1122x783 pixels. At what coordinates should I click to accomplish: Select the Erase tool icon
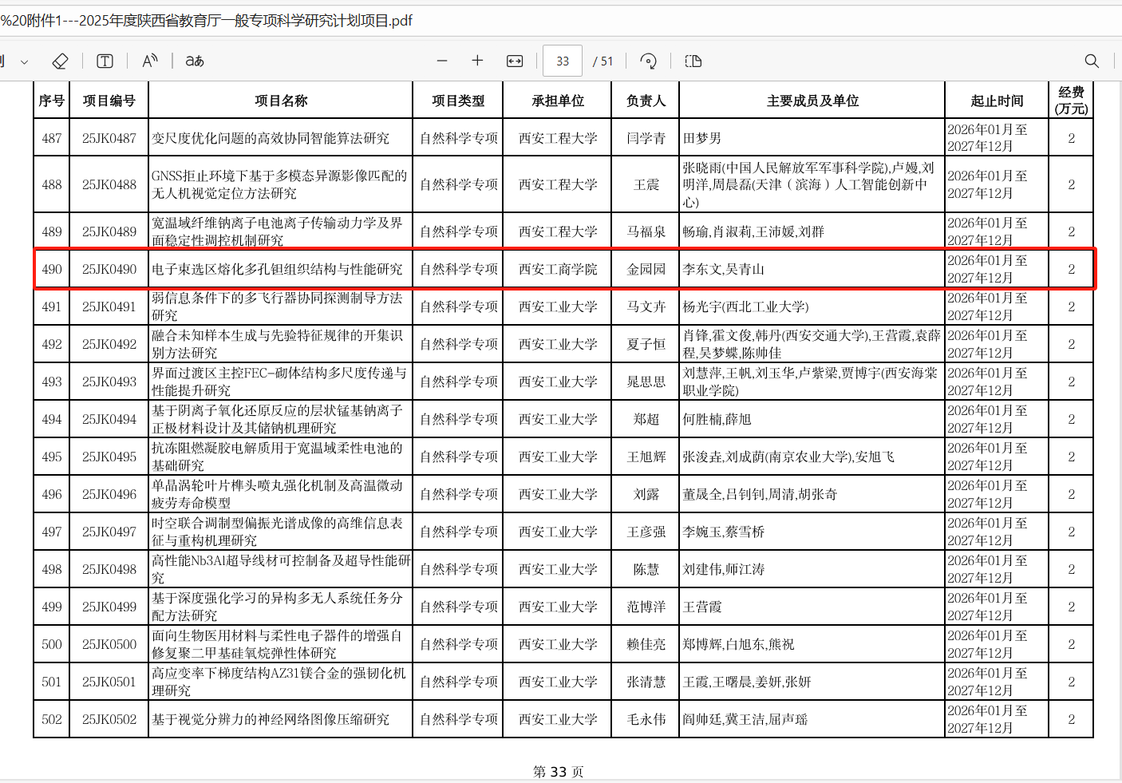[60, 61]
